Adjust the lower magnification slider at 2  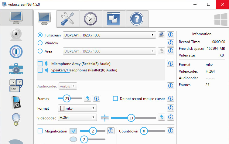84,139
